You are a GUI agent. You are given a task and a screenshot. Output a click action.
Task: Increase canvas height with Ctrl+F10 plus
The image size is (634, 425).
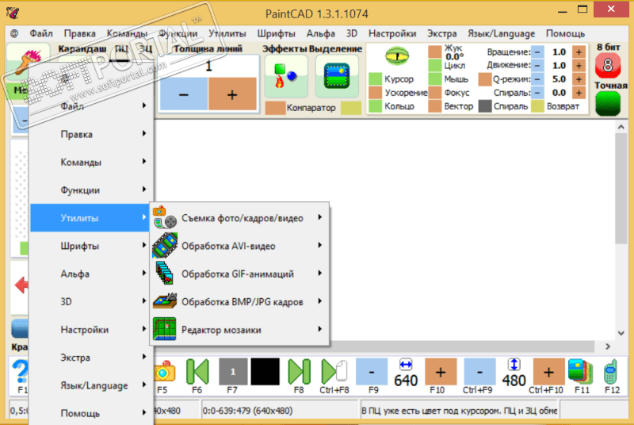click(548, 371)
